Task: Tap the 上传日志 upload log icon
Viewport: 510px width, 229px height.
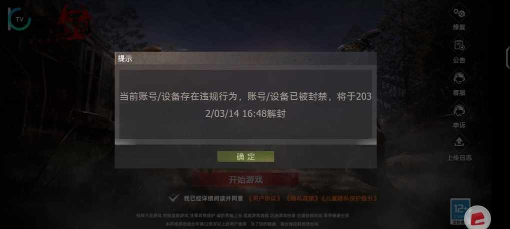Action: (459, 143)
